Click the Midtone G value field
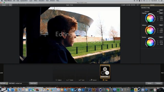164x92 pixels. point(161,31)
